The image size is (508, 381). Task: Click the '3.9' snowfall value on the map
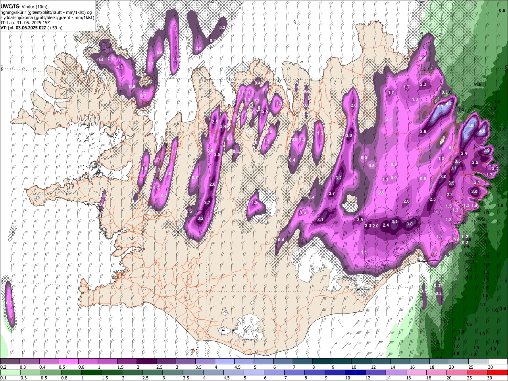pyautogui.click(x=487, y=150)
